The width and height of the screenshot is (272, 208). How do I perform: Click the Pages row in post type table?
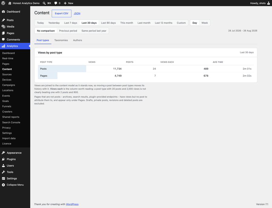(x=146, y=76)
